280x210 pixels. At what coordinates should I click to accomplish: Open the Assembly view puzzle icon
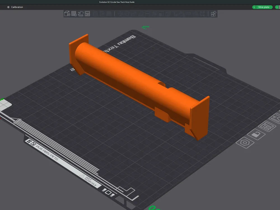[x=213, y=14]
